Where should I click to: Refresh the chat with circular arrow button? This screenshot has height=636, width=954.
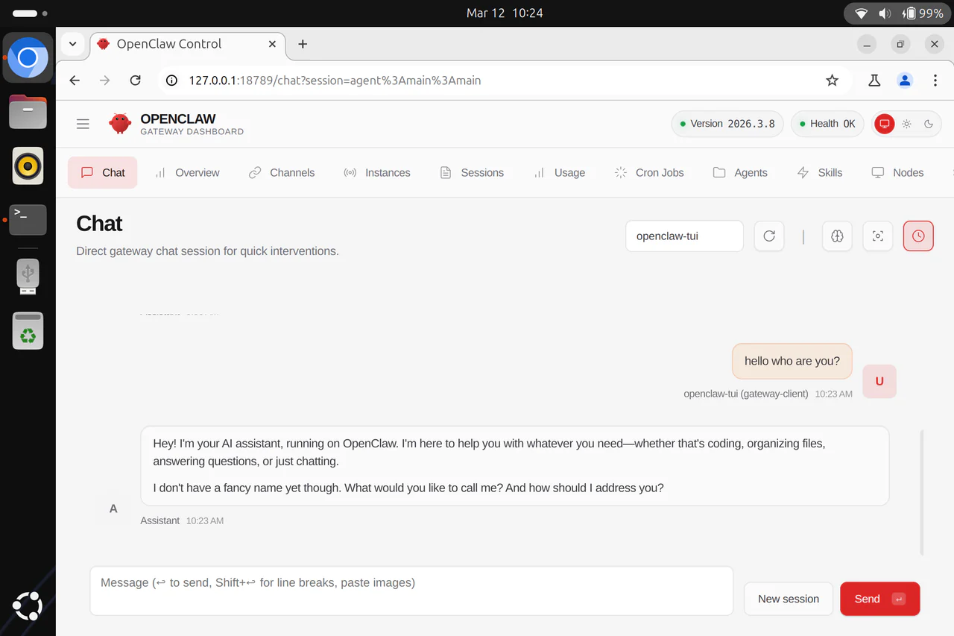(x=769, y=236)
